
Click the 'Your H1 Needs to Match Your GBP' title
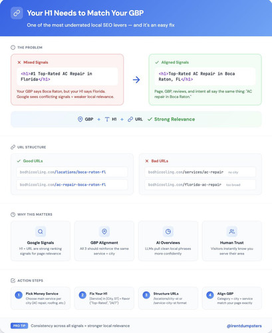(85, 13)
